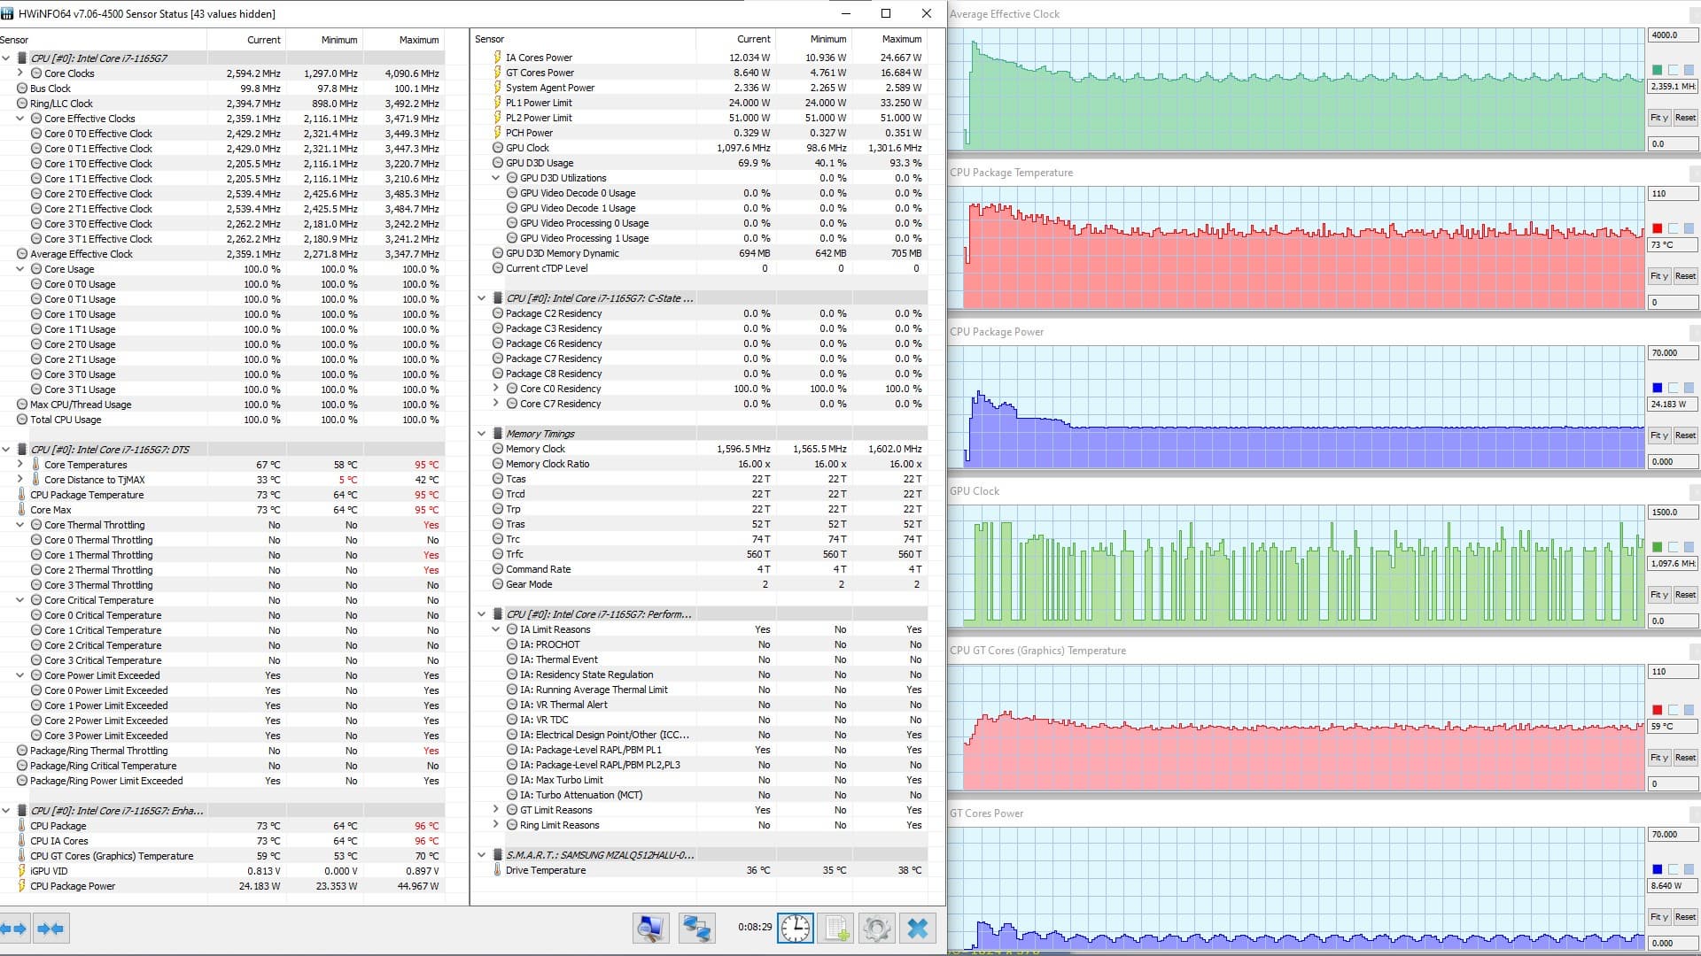The height and width of the screenshot is (956, 1701).
Task: Click the 4000.0 max field of clock graph
Action: (1671, 35)
